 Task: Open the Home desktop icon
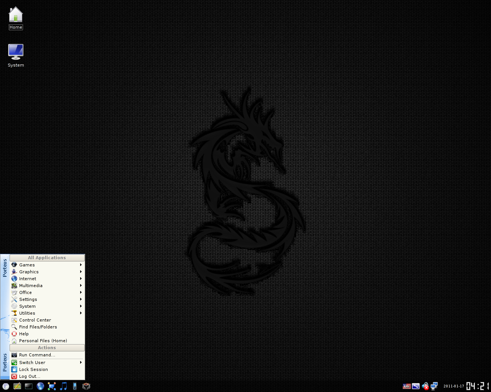coord(16,18)
